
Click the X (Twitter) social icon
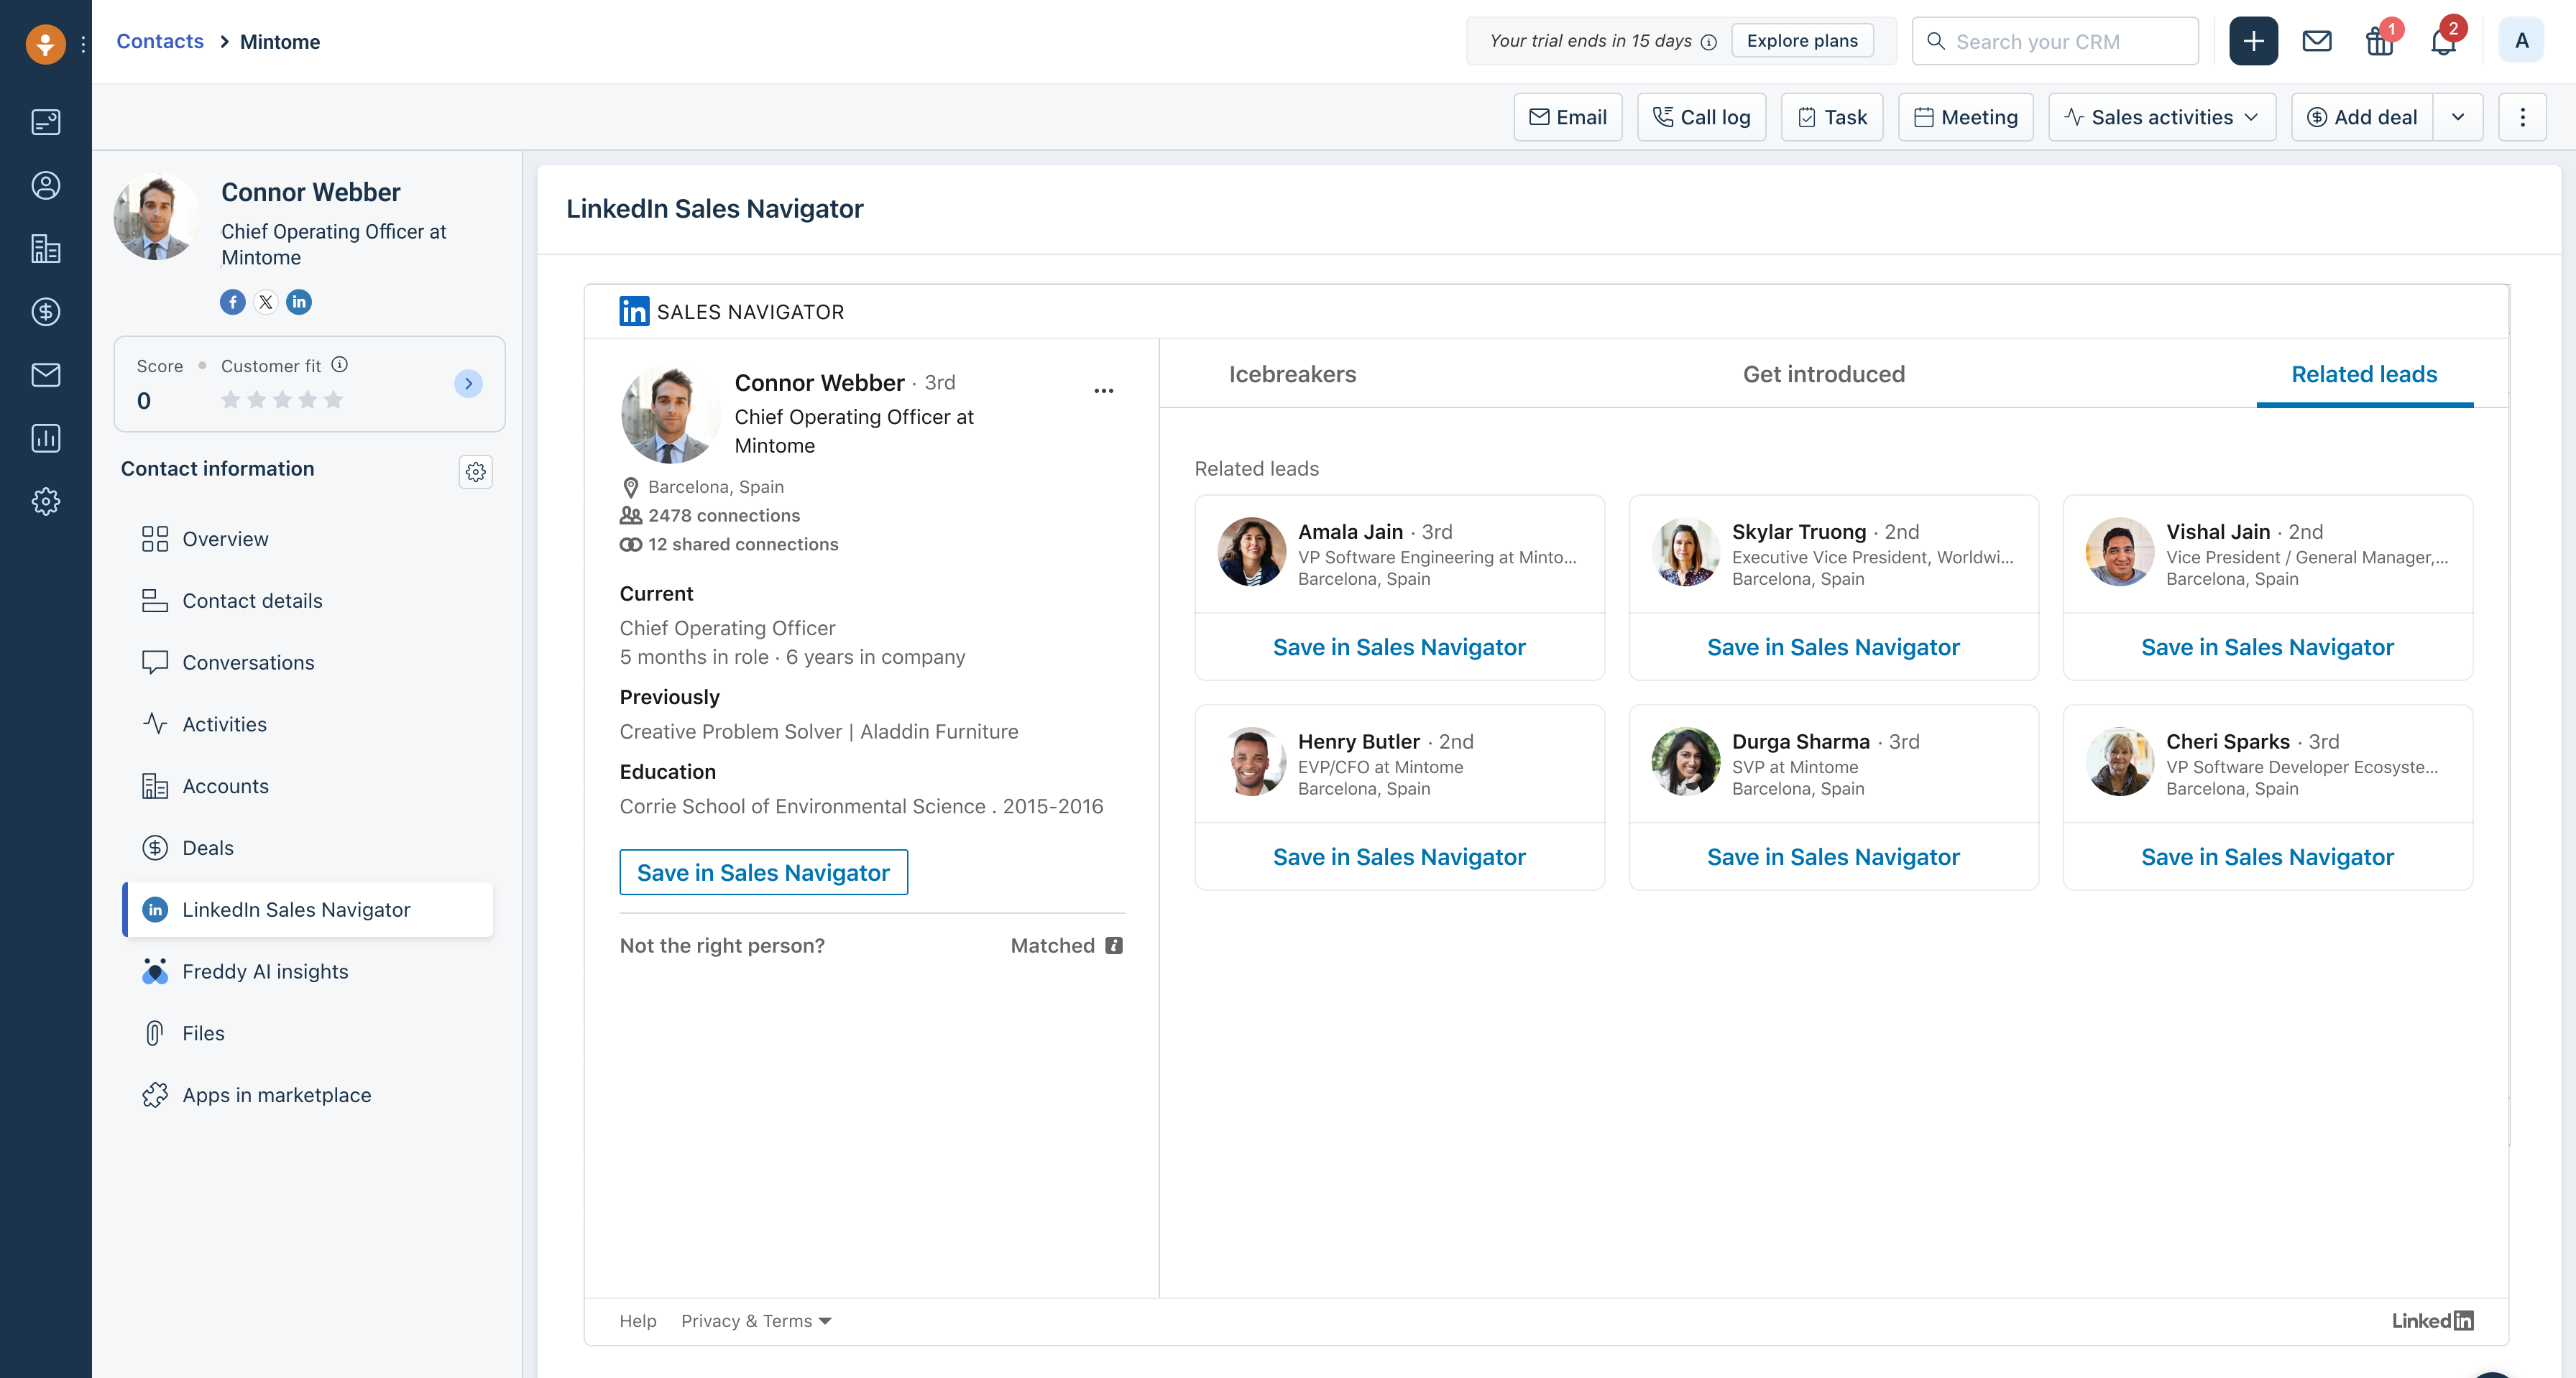266,302
